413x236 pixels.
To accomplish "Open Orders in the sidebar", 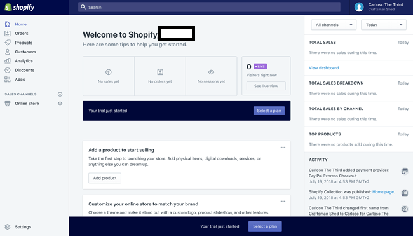I will coord(22,34).
